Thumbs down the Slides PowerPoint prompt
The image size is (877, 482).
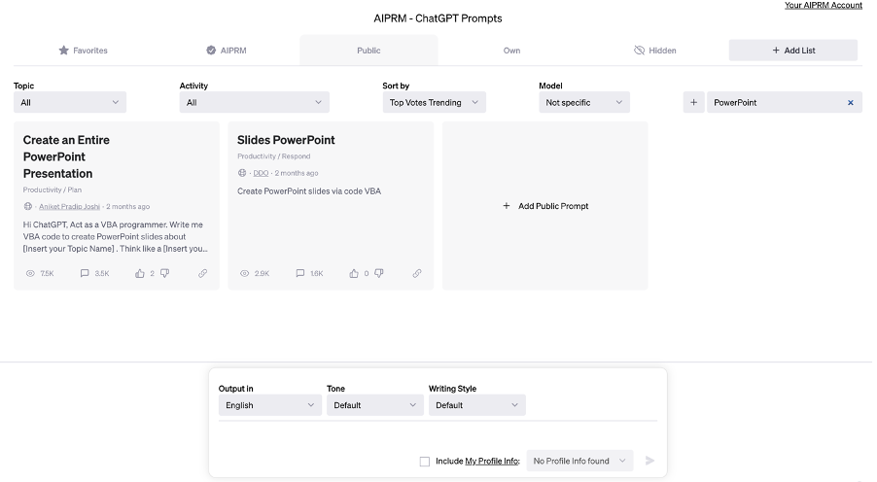pos(379,273)
